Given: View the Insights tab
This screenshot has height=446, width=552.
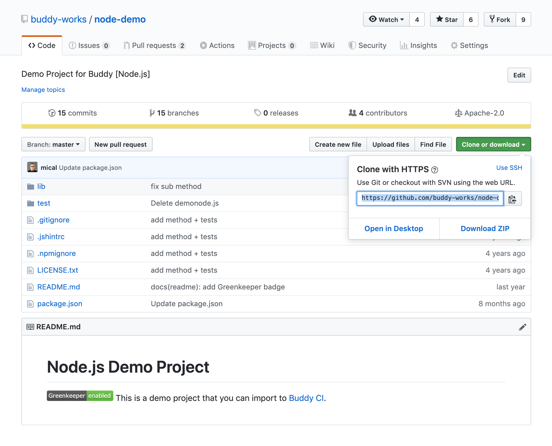Looking at the screenshot, I should click(x=418, y=45).
